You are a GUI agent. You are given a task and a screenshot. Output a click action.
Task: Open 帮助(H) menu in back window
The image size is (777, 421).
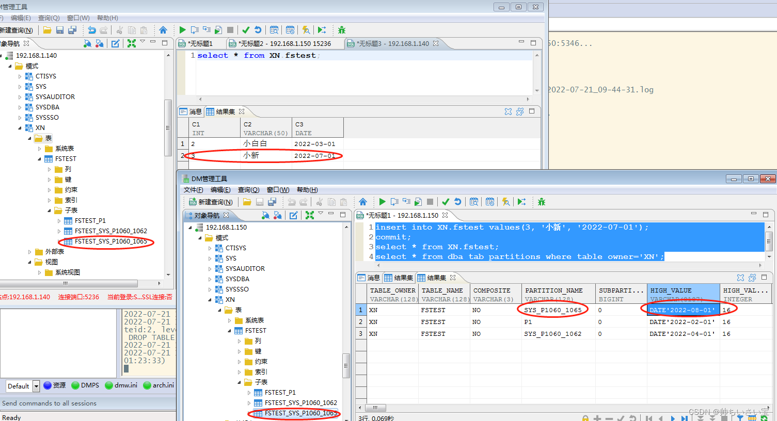click(x=107, y=18)
